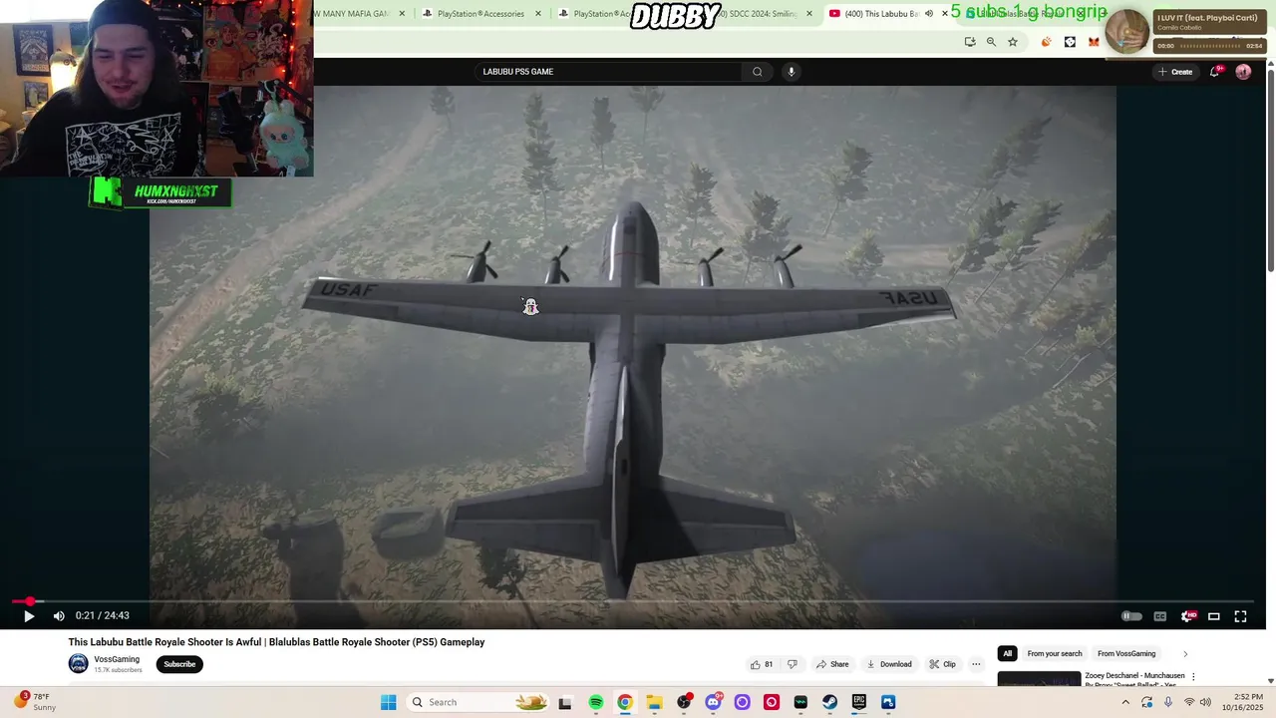Close the PlayStation Accessories tab
This screenshot has width=1276, height=718.
pyautogui.click(x=539, y=14)
